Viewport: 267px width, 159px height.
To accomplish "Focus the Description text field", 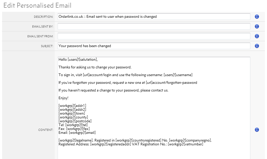I will [154, 17].
